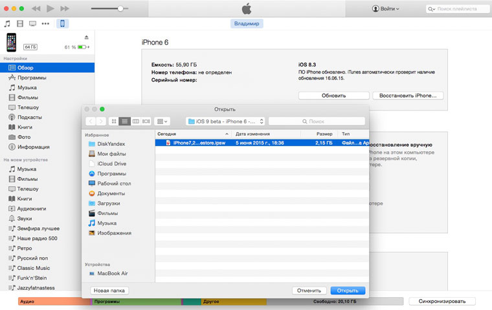Image resolution: width=492 pixels, height=310 pixels.
Task: Sort by Размер column header
Action: [x=319, y=134]
